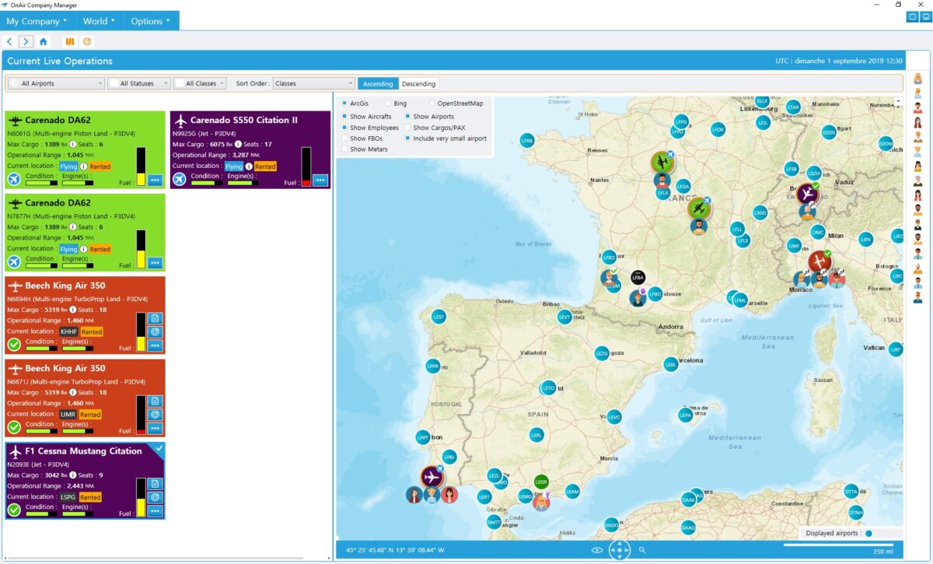Open the All Airports dropdown filter

(x=54, y=83)
